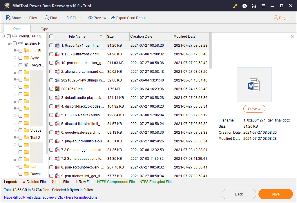The image size is (297, 203).
Task: Click the gold license key icon
Action: (235, 6)
